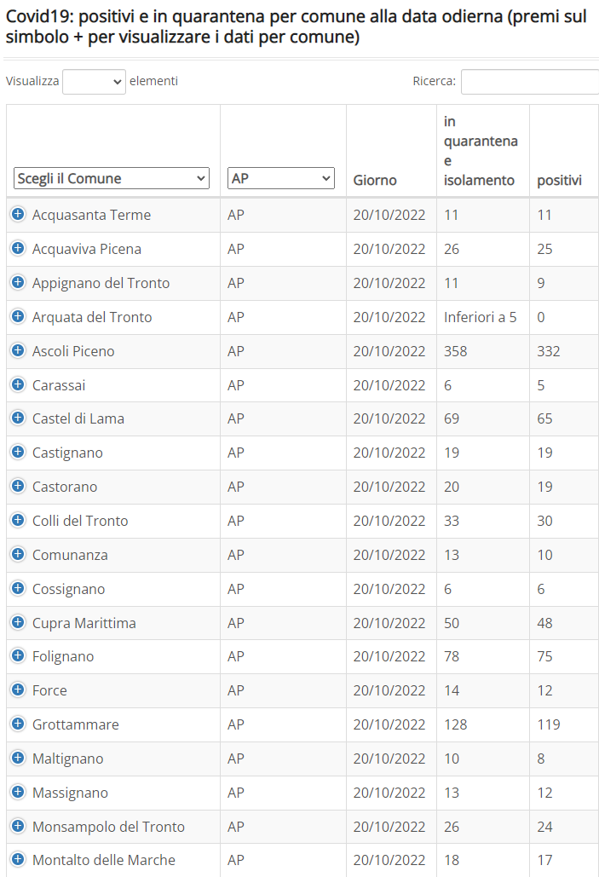Open the plus symbol next to Grottammare

18,724
